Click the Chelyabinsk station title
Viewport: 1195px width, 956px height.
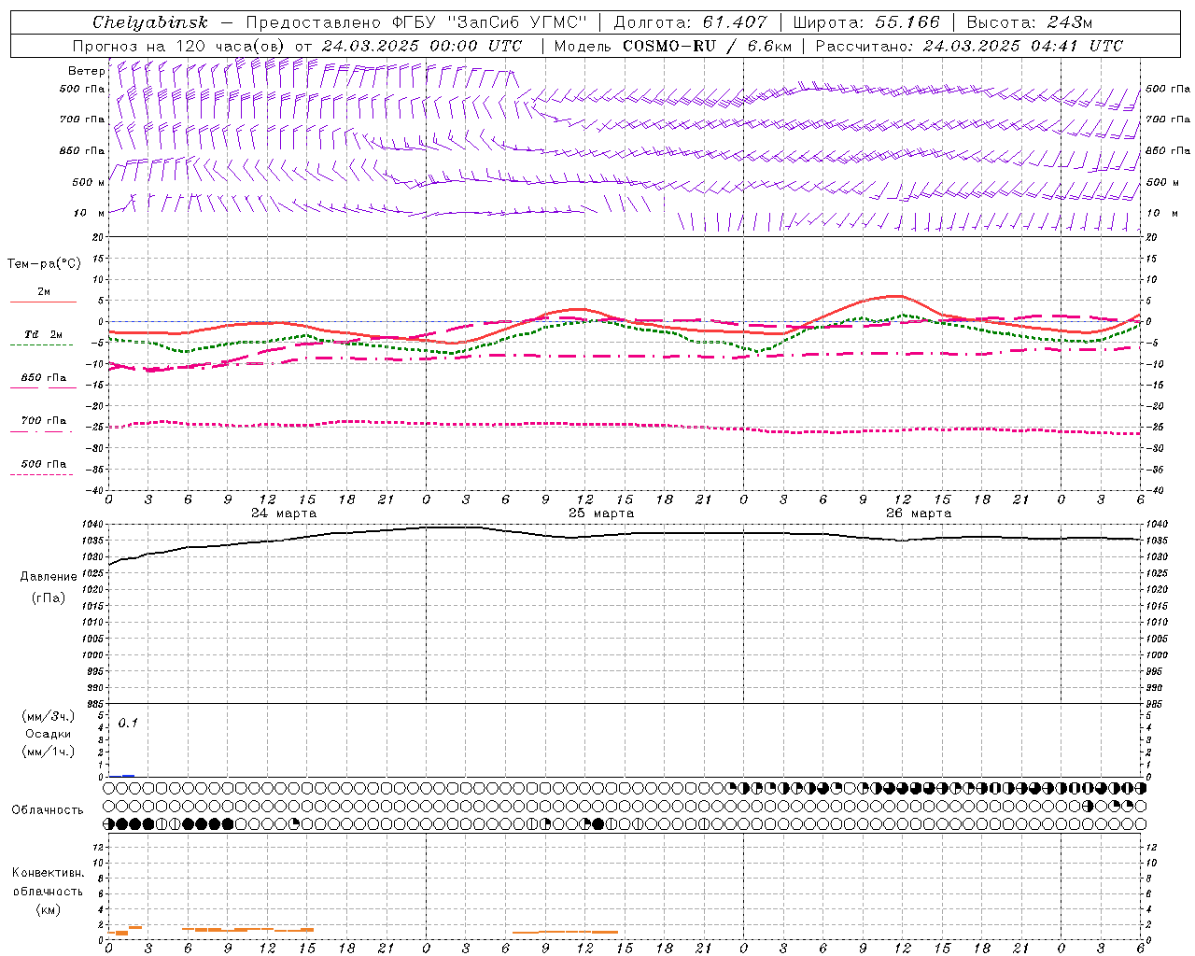(149, 22)
